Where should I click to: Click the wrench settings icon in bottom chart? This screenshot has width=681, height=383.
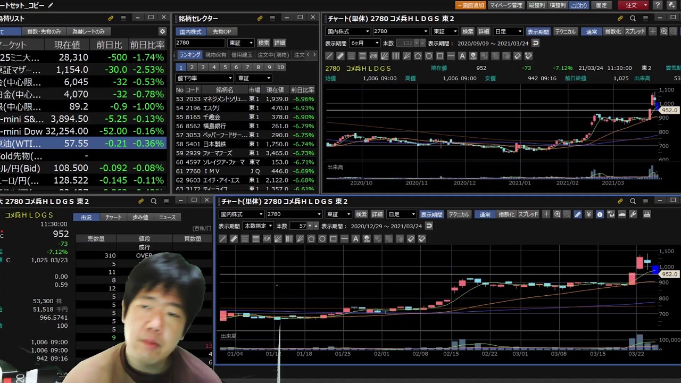633,214
